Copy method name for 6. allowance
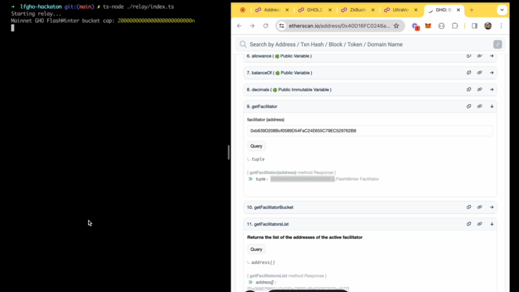This screenshot has width=519, height=292. point(469,56)
